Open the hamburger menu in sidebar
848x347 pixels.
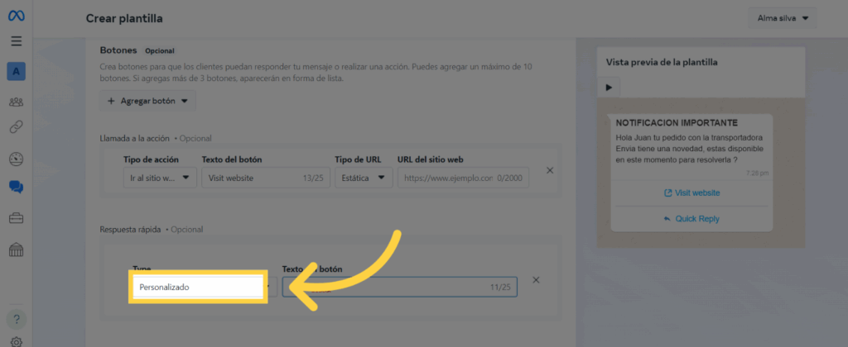coord(17,41)
